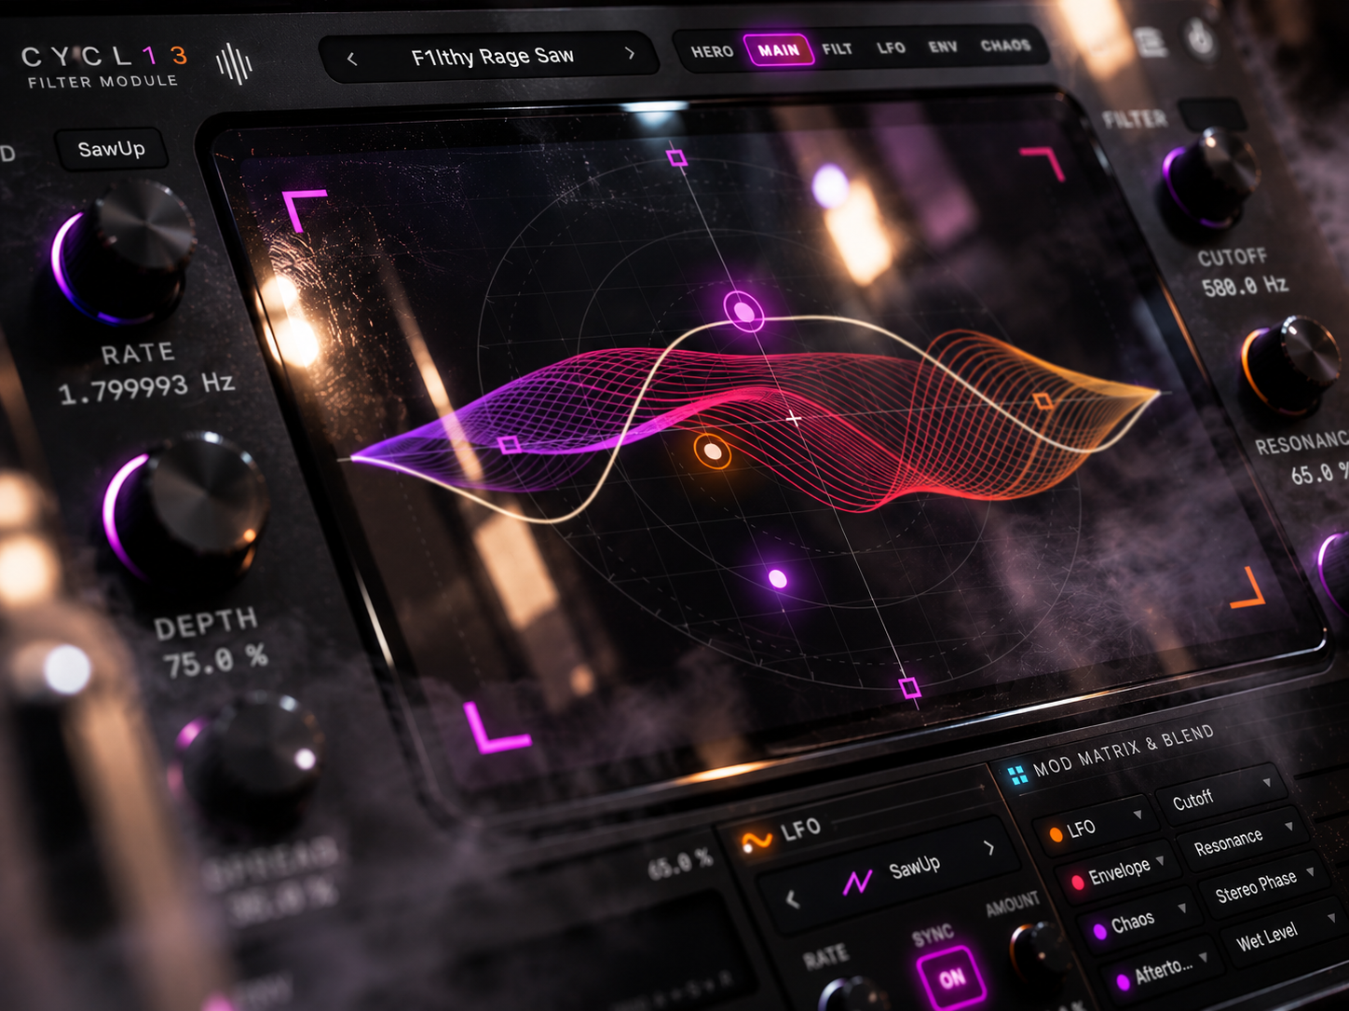The width and height of the screenshot is (1349, 1011).
Task: Click the LFO Amount knob
Action: [x=1042, y=951]
